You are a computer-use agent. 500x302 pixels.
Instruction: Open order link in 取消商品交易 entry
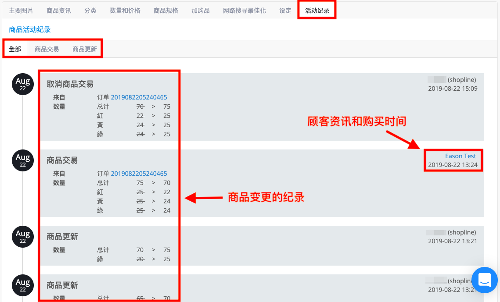139,97
